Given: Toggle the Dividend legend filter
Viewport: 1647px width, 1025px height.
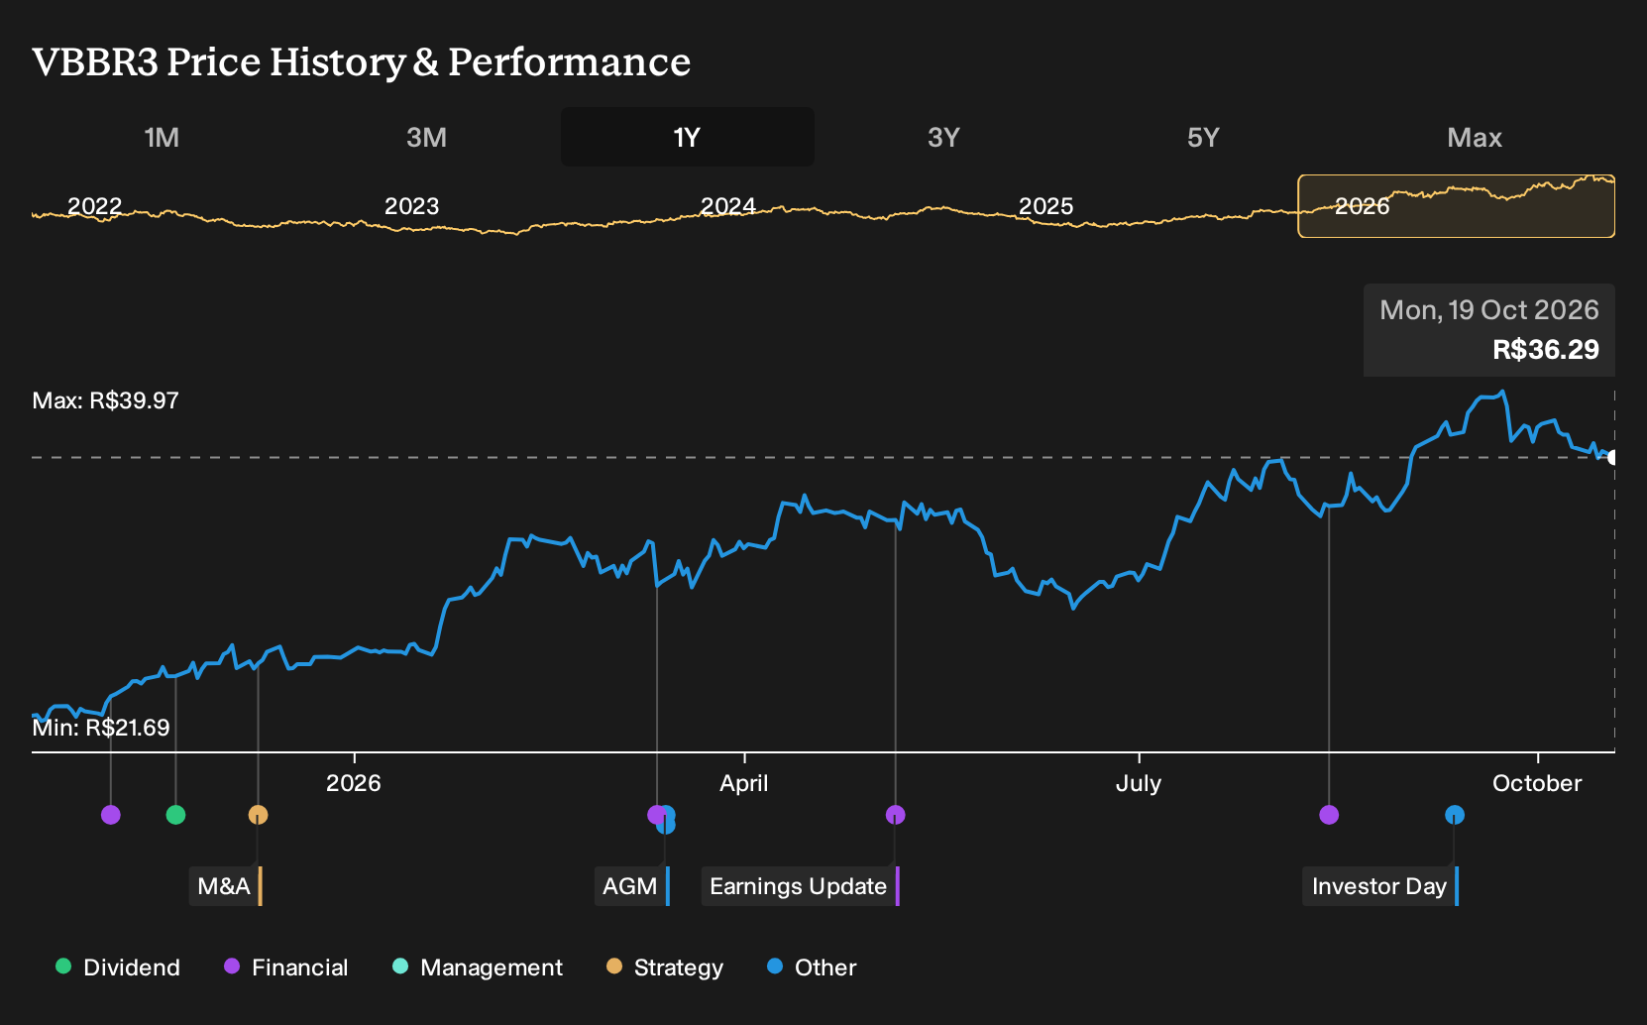Looking at the screenshot, I should pyautogui.click(x=118, y=968).
